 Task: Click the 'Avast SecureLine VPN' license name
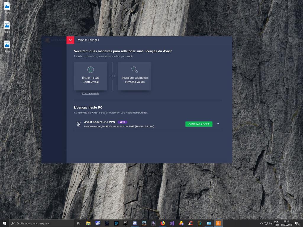click(x=99, y=122)
